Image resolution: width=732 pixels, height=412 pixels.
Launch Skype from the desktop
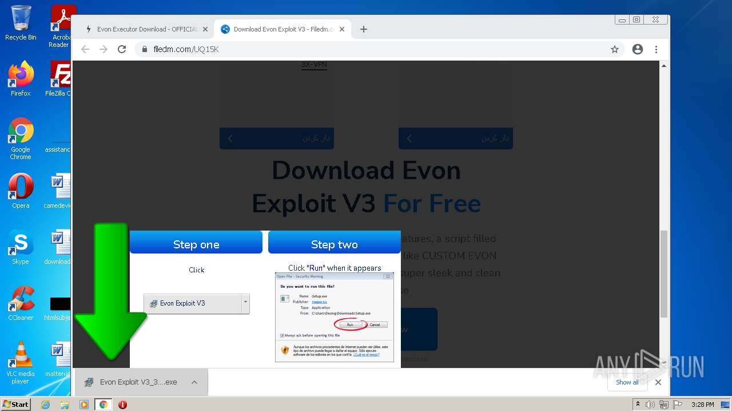(21, 247)
